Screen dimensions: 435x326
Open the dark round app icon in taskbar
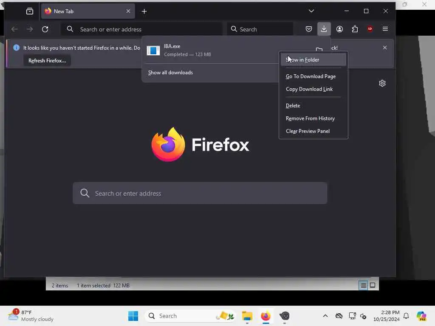(284, 316)
